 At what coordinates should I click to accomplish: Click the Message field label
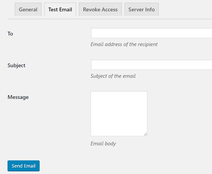[18, 97]
